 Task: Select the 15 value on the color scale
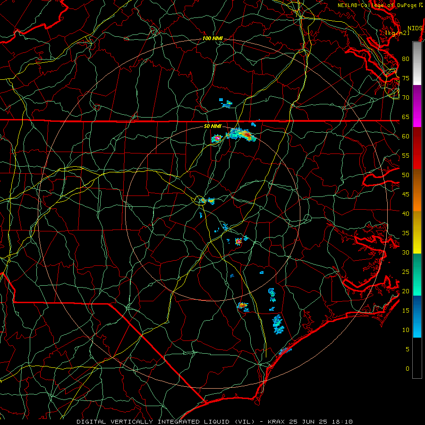[406, 311]
